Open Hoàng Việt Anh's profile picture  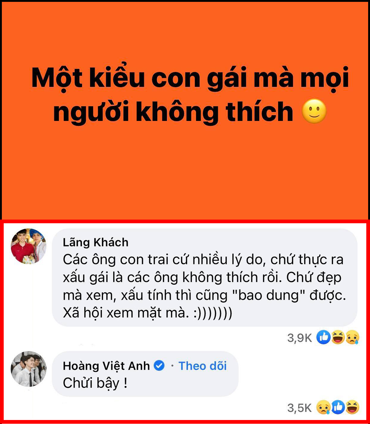click(29, 369)
